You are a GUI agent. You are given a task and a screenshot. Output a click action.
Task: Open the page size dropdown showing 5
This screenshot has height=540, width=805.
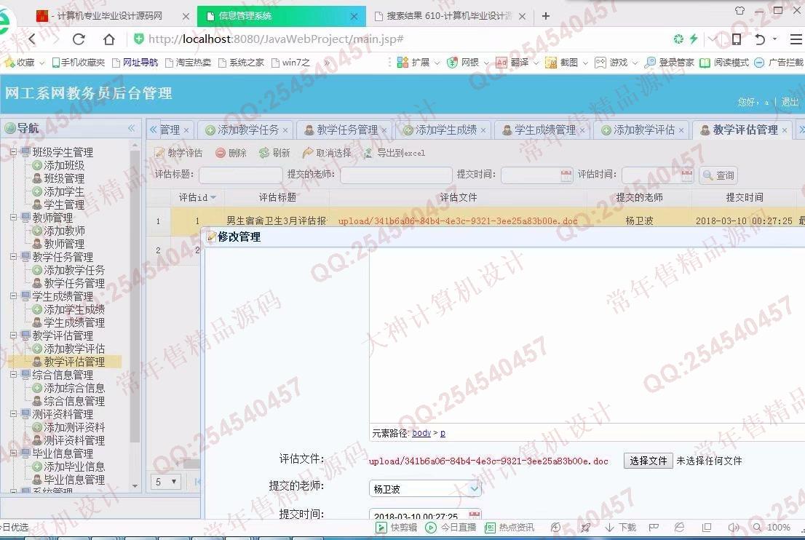(x=166, y=482)
